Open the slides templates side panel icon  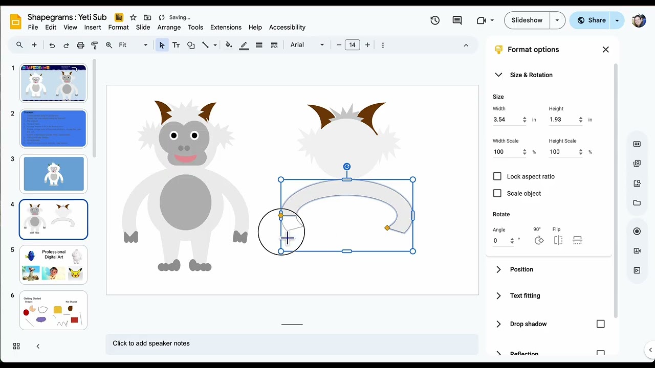coord(637,144)
